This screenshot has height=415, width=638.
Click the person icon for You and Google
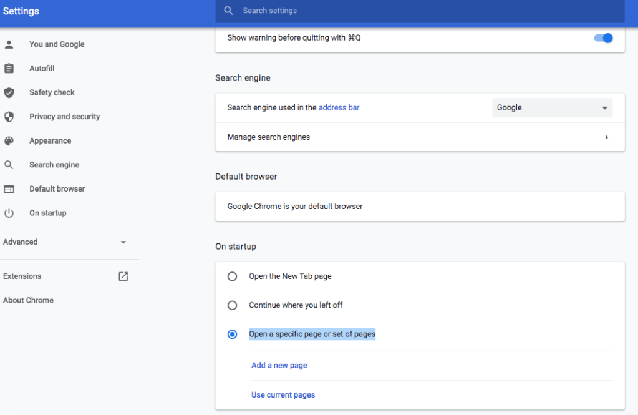click(x=9, y=44)
